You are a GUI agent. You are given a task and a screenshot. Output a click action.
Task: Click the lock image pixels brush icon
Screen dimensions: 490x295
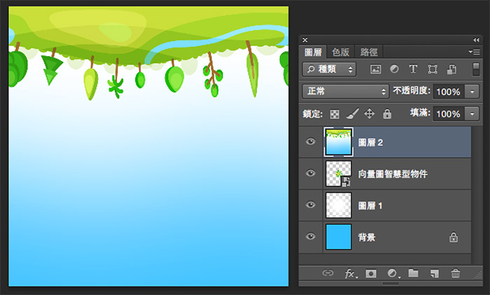pos(353,114)
